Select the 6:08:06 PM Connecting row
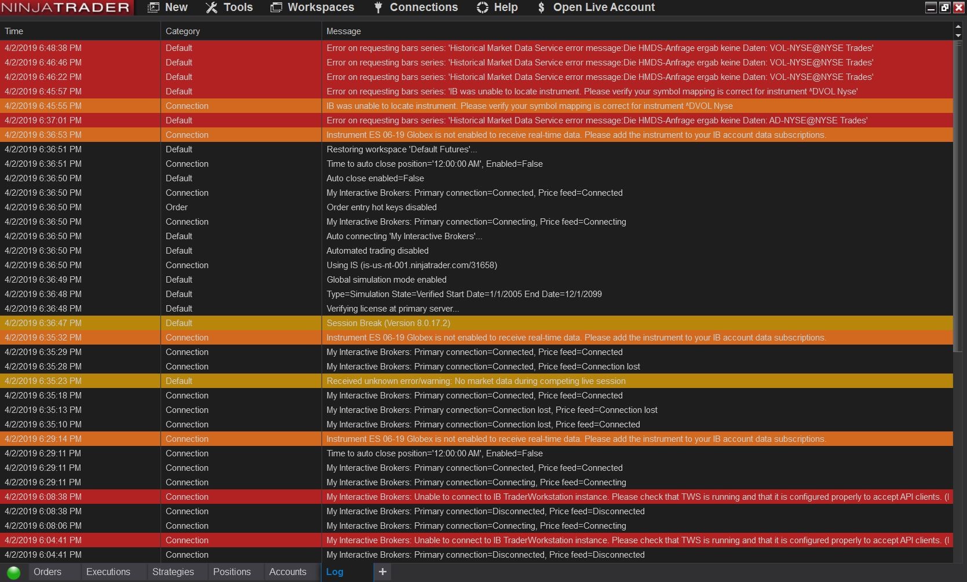 click(x=476, y=526)
